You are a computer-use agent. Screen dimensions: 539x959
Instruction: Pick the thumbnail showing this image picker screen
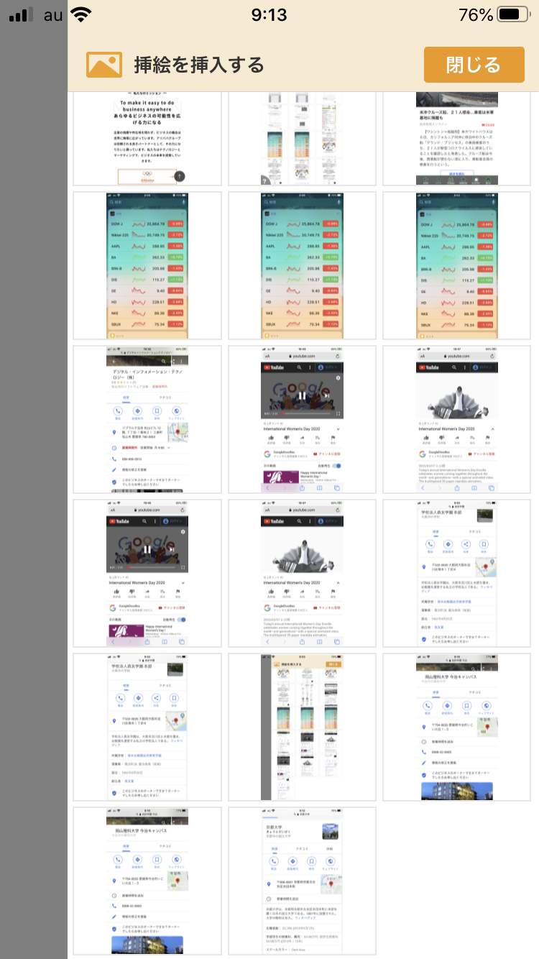coord(302,727)
